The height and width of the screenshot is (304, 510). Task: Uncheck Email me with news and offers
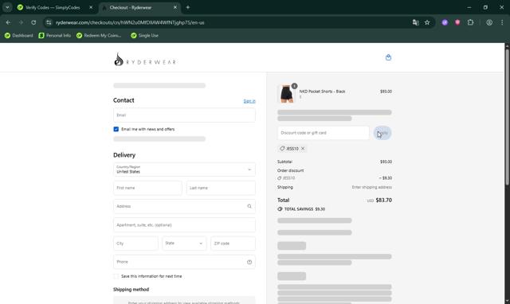coord(116,129)
